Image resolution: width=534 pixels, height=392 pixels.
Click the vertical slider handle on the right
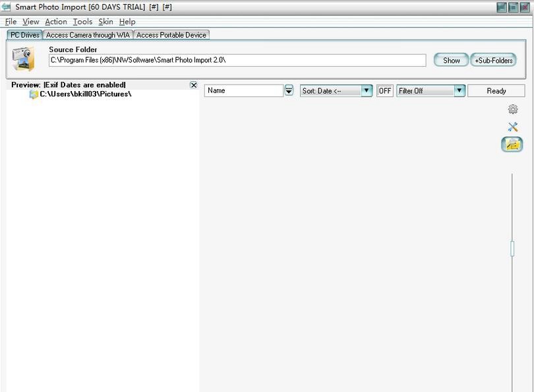[512, 249]
